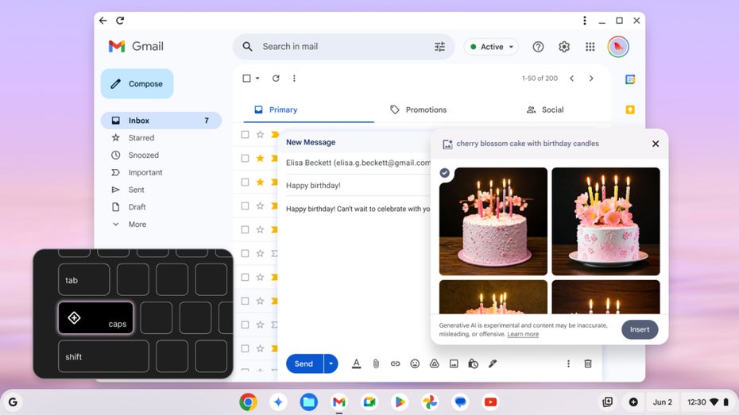
Task: Toggle confidential mode lock-clock icon
Action: click(473, 363)
